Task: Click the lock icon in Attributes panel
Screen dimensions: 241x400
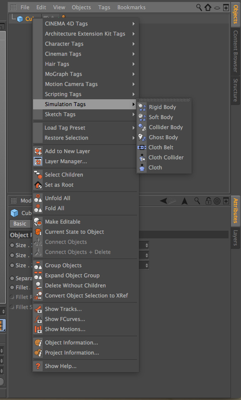Action: tap(208, 201)
